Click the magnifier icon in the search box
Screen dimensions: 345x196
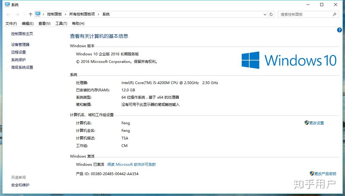click(x=334, y=14)
